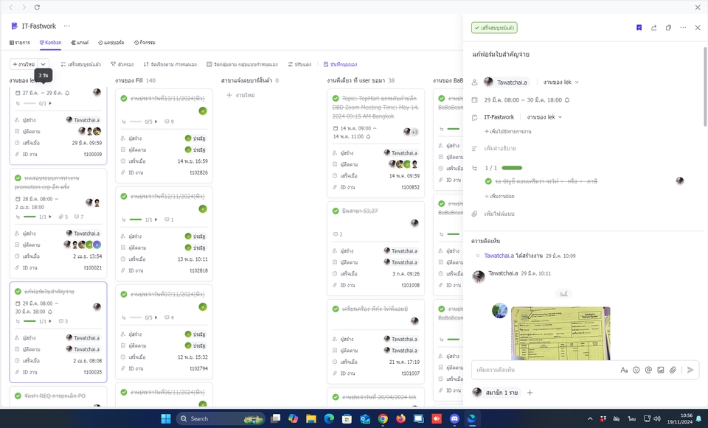Screen dimensions: 708x428
Task: Click reminder bell beside 30 มี.ค. 18:00
Action: [567, 100]
